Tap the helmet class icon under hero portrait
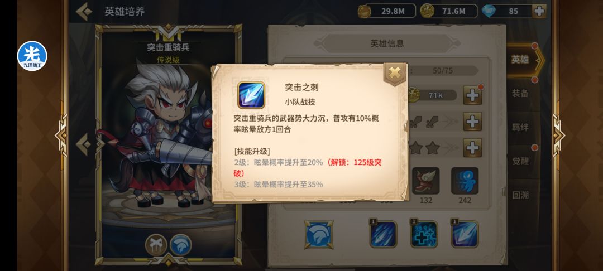 pyautogui.click(x=181, y=245)
